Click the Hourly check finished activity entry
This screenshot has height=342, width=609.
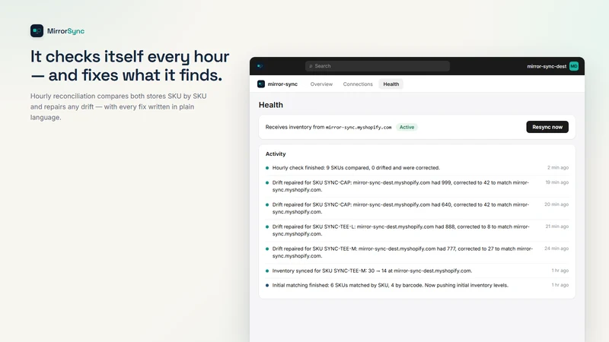coord(416,167)
